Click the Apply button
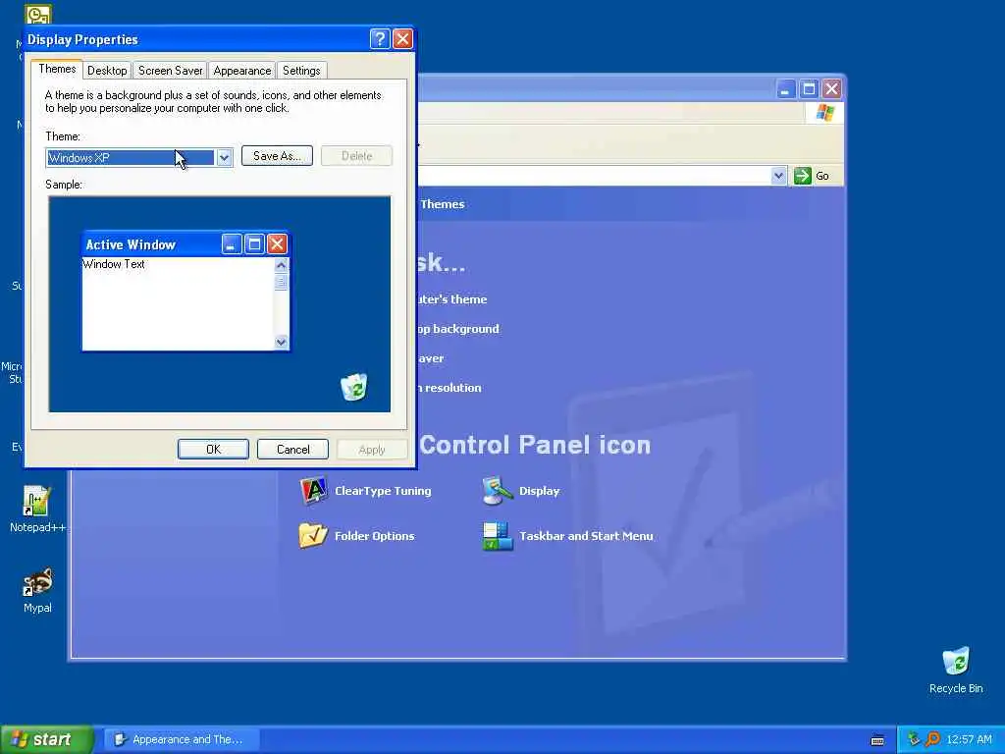 click(x=372, y=450)
